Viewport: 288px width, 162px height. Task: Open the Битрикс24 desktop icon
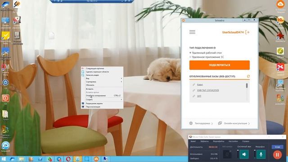point(5,146)
